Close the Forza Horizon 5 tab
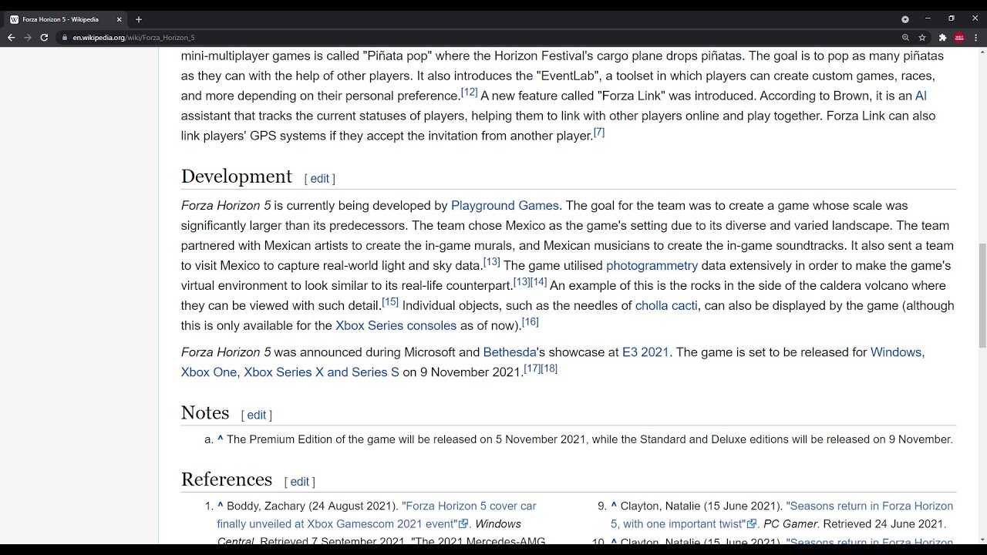Viewport: 987px width, 555px height. (x=120, y=19)
